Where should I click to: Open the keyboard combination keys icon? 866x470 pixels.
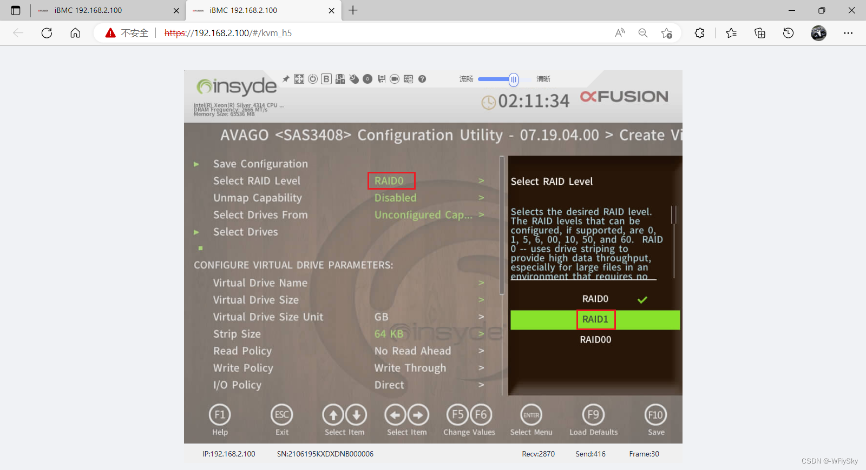point(340,79)
